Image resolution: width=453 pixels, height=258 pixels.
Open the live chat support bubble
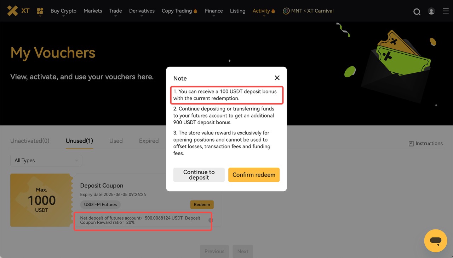point(436,241)
